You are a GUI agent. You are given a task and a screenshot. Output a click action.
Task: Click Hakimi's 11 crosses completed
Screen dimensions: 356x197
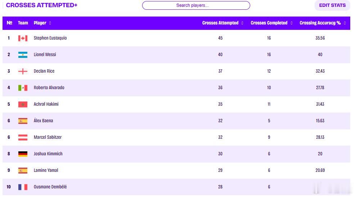269,104
